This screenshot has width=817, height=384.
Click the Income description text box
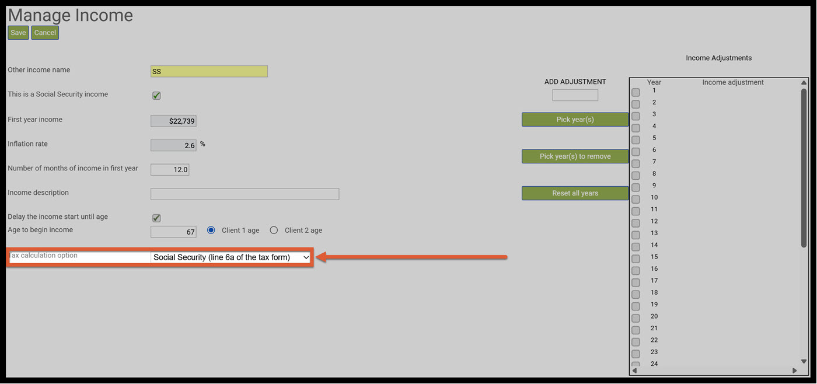(245, 194)
